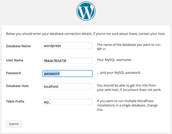Screen dimensions: 172x134
Task: Click the multiple WordPress installations description
Action: pos(127,105)
